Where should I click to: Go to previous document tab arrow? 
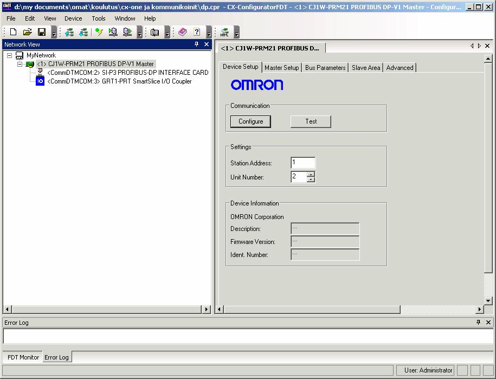(472, 46)
